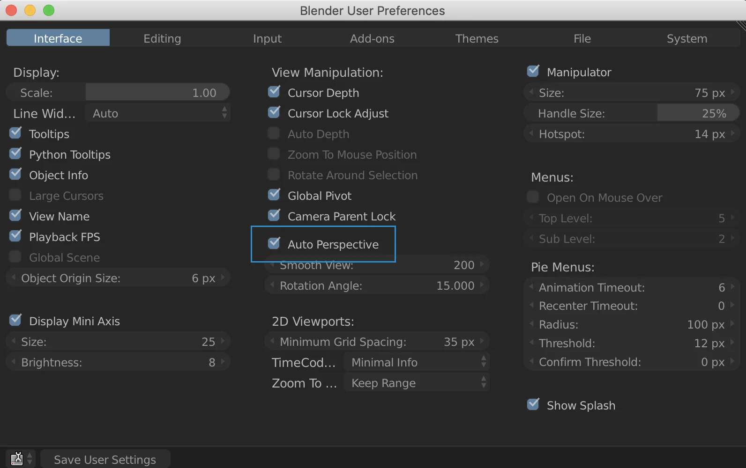Viewport: 746px width, 468px height.
Task: Toggle Display Mini Axis checkbox
Action: click(x=15, y=321)
